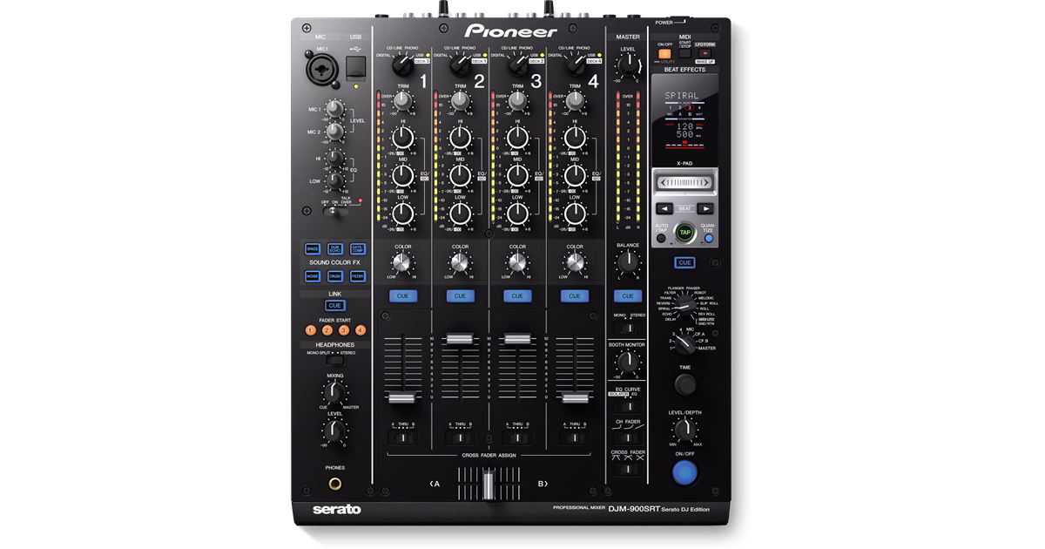Click the crossfader handle
This screenshot has width=1045, height=549.
pos(489,485)
